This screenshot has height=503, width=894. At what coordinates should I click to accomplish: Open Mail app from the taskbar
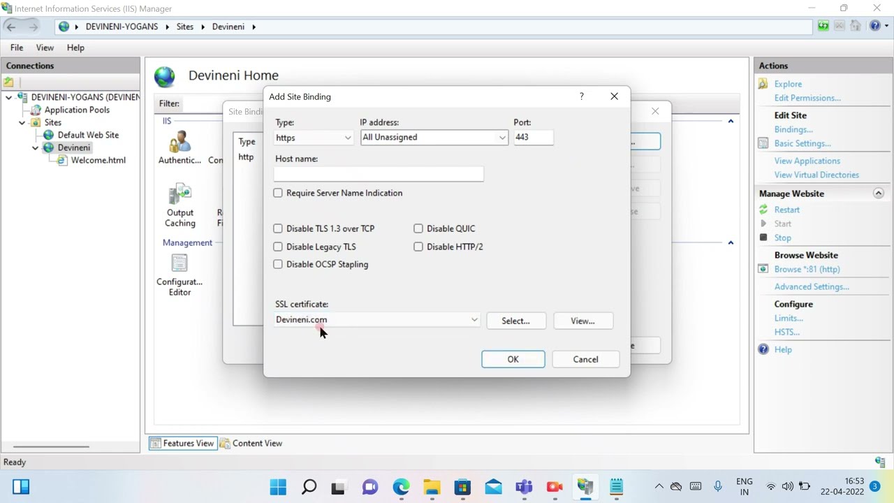point(493,487)
